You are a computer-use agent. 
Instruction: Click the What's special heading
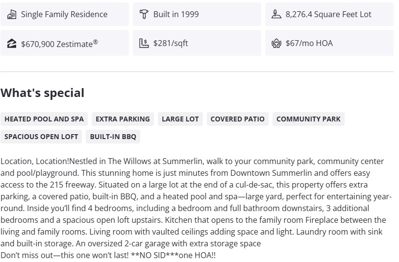[42, 93]
